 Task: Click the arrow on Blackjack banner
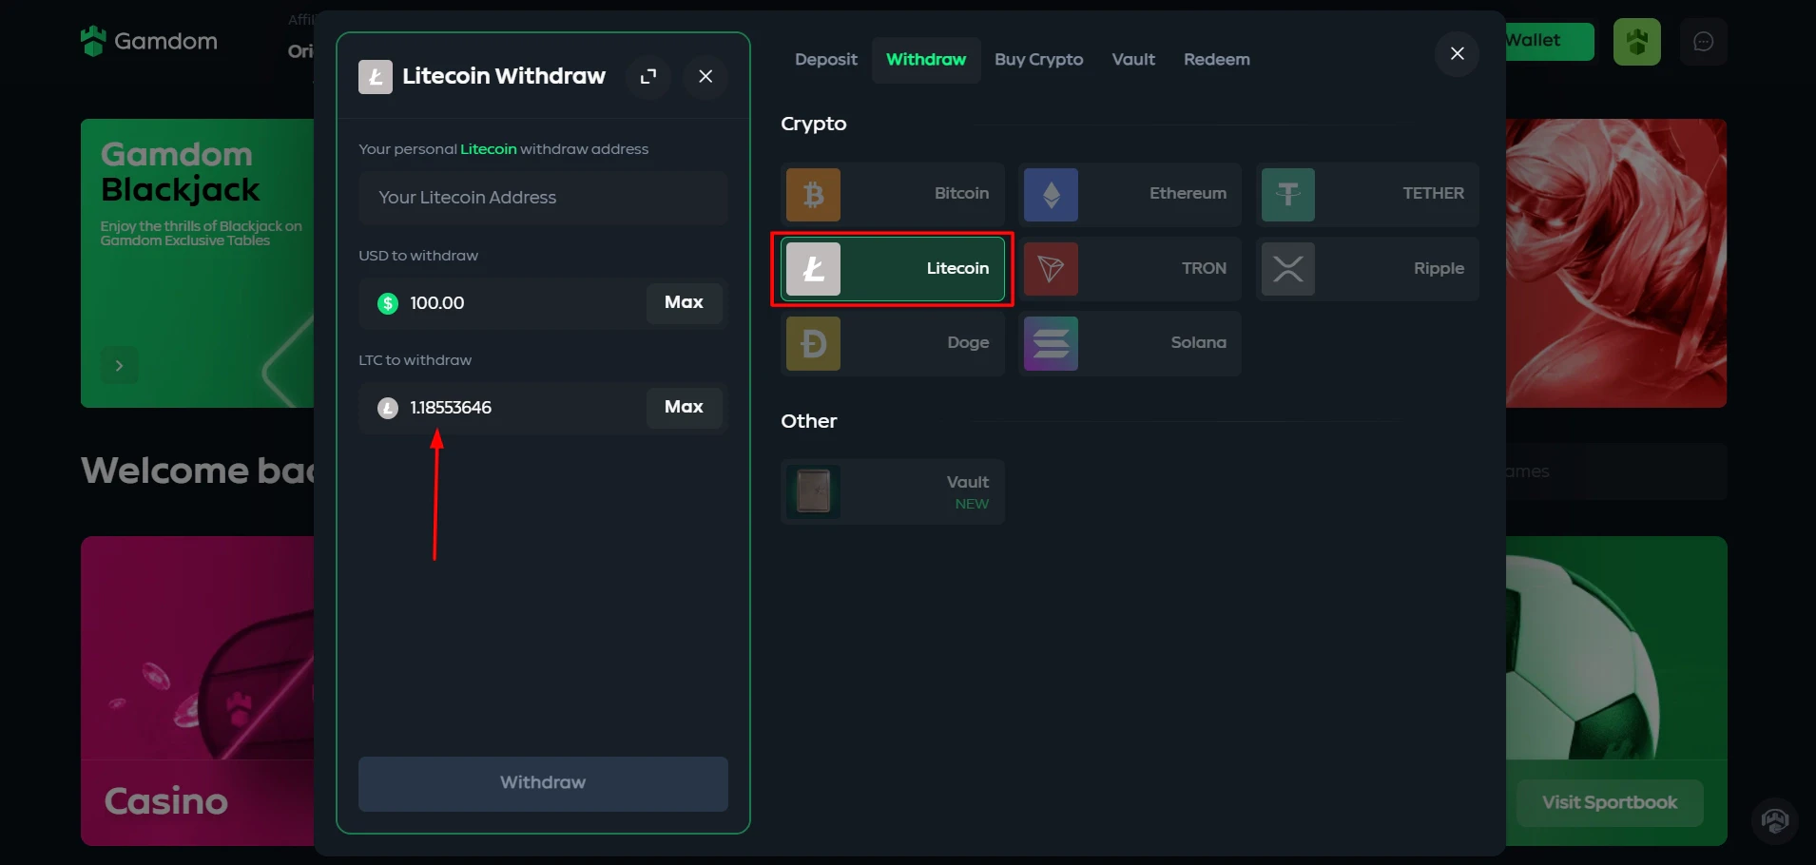coord(119,366)
